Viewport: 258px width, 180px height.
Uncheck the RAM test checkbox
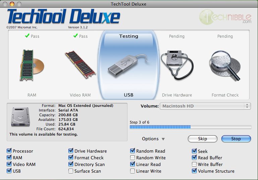9,158
